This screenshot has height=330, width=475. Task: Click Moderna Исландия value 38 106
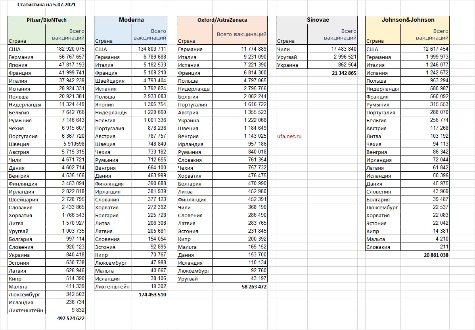pos(149,279)
